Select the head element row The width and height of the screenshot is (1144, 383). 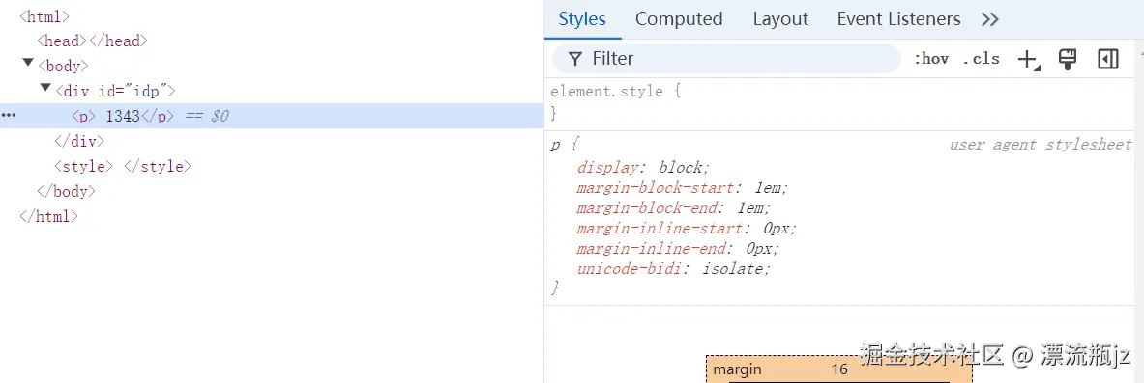point(92,41)
